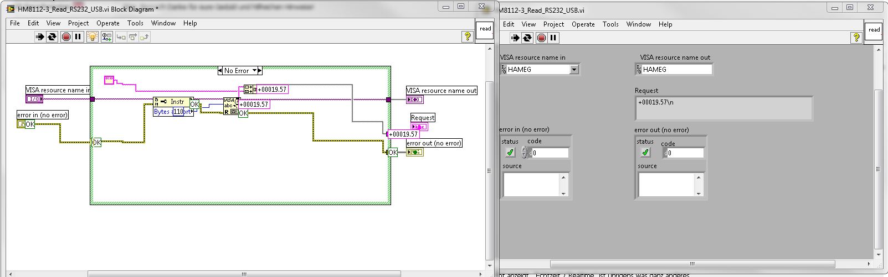The height and width of the screenshot is (277, 888).
Task: Click Step Out button
Action: [144, 37]
